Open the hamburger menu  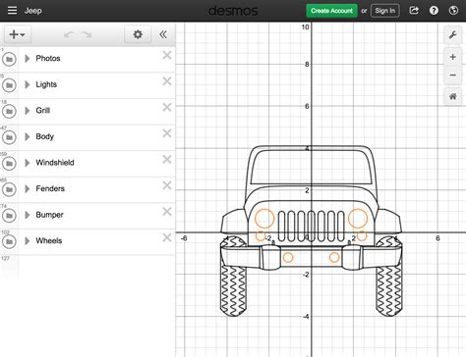pyautogui.click(x=12, y=11)
